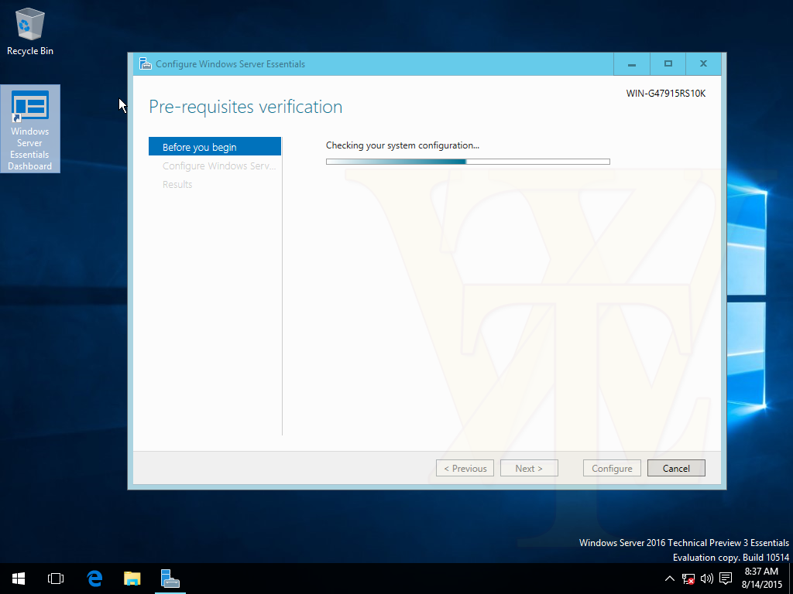This screenshot has width=793, height=594.
Task: Open Task View in the taskbar
Action: pos(56,579)
